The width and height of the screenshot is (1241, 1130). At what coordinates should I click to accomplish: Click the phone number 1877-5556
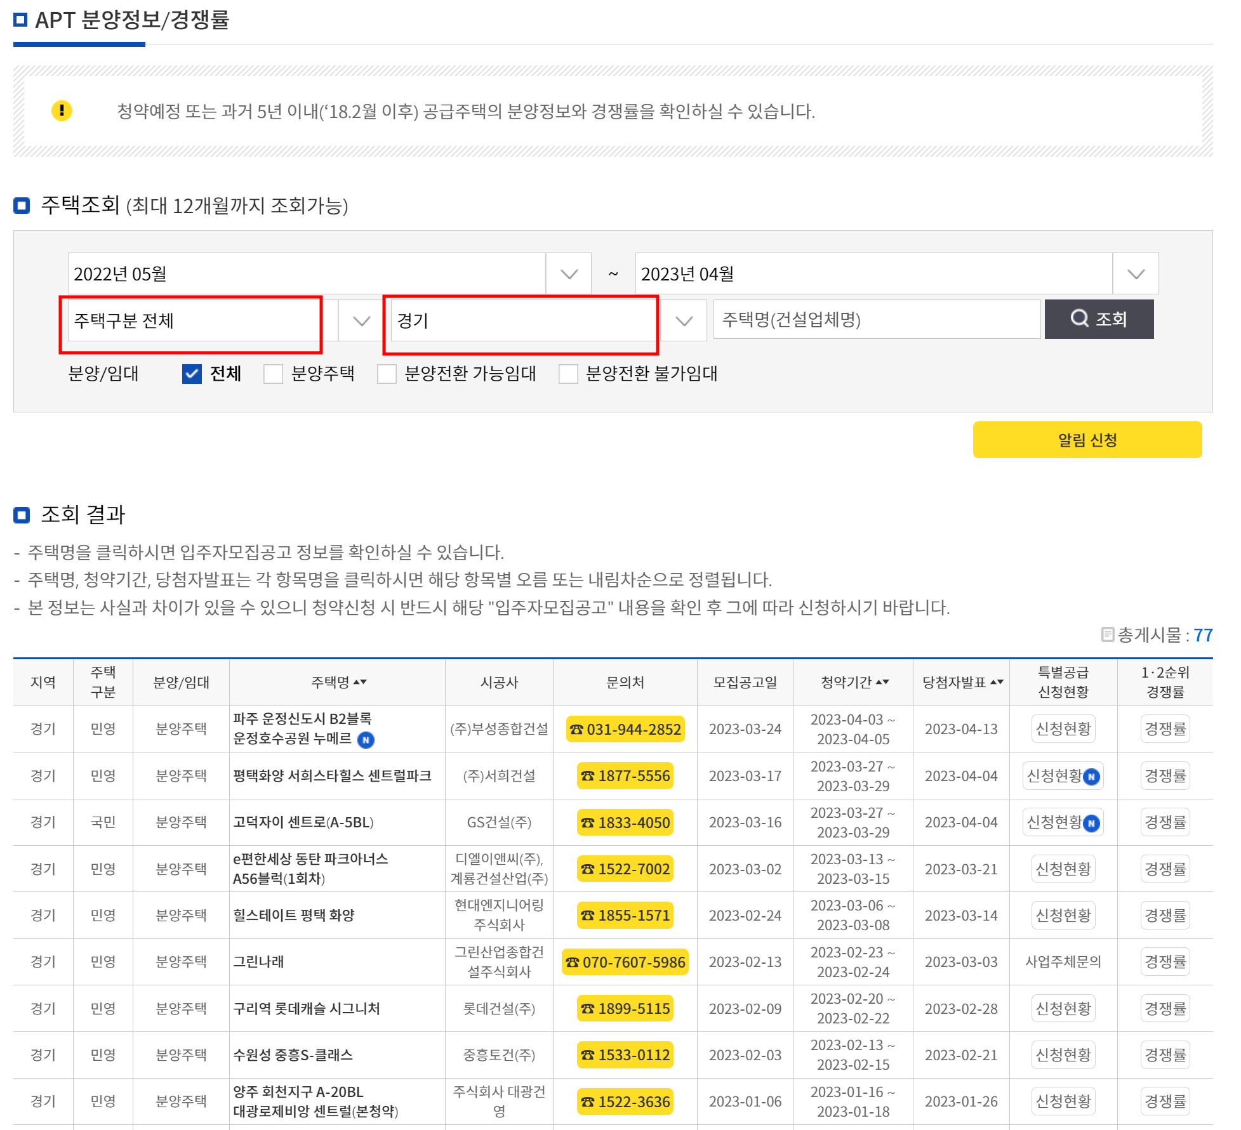pyautogui.click(x=625, y=776)
